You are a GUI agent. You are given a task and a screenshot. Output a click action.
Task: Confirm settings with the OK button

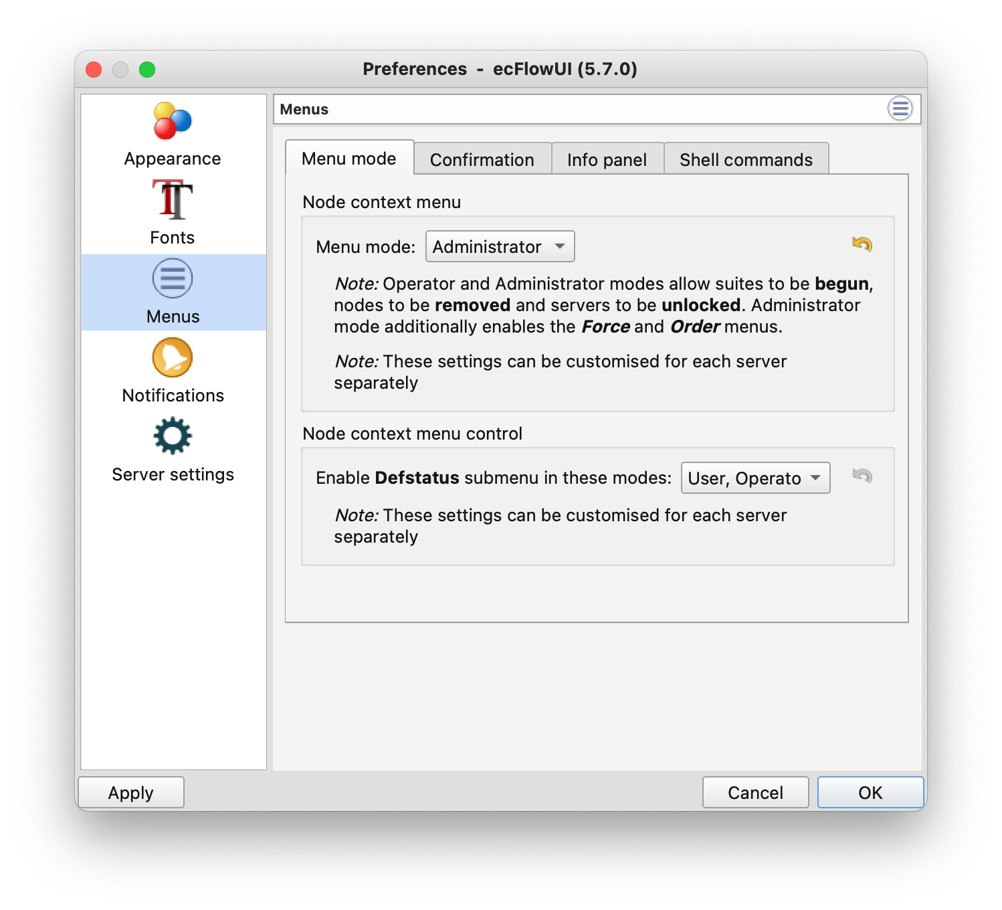coord(870,792)
